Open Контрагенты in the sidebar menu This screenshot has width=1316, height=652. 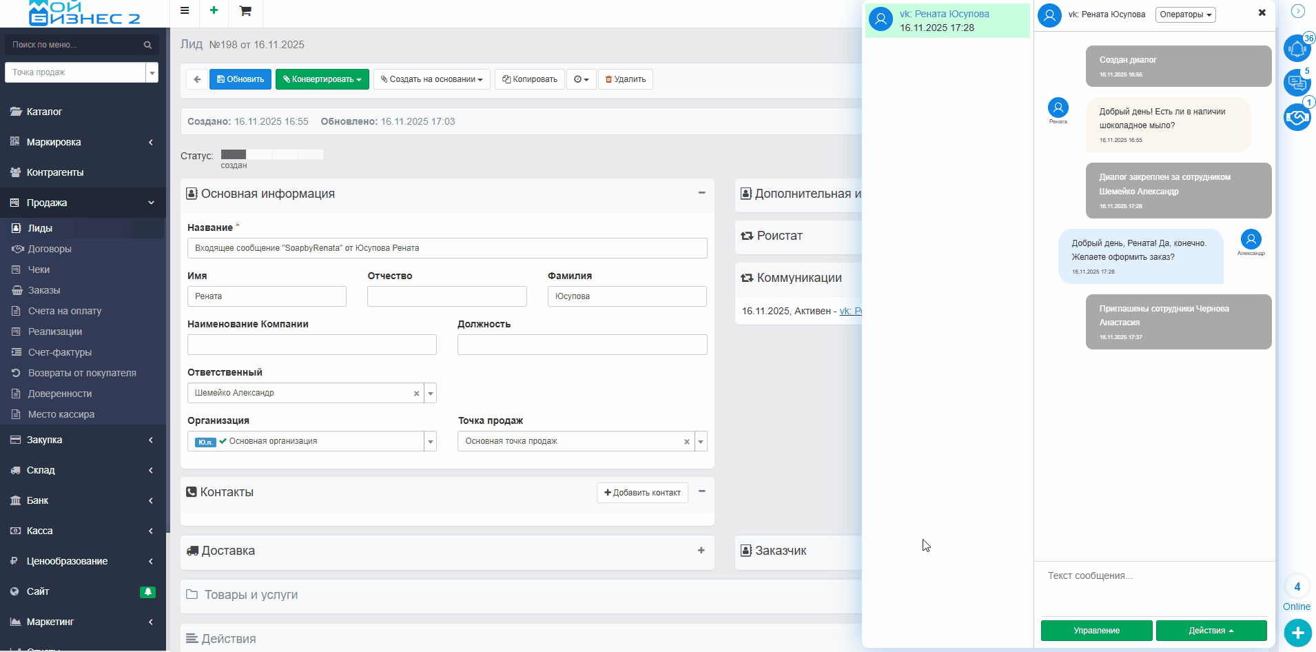coord(54,172)
